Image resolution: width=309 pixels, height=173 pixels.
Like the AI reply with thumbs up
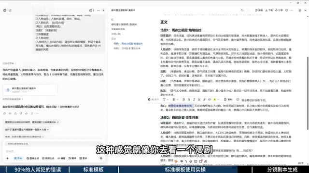(15, 113)
